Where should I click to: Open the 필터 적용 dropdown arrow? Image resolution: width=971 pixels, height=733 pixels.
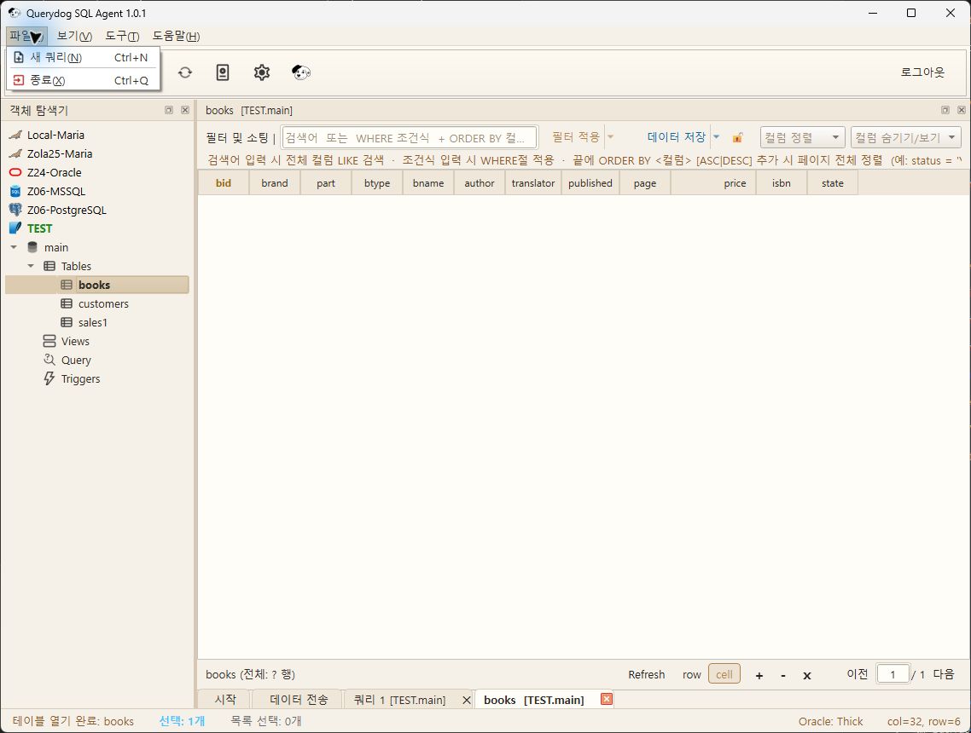[x=610, y=136]
